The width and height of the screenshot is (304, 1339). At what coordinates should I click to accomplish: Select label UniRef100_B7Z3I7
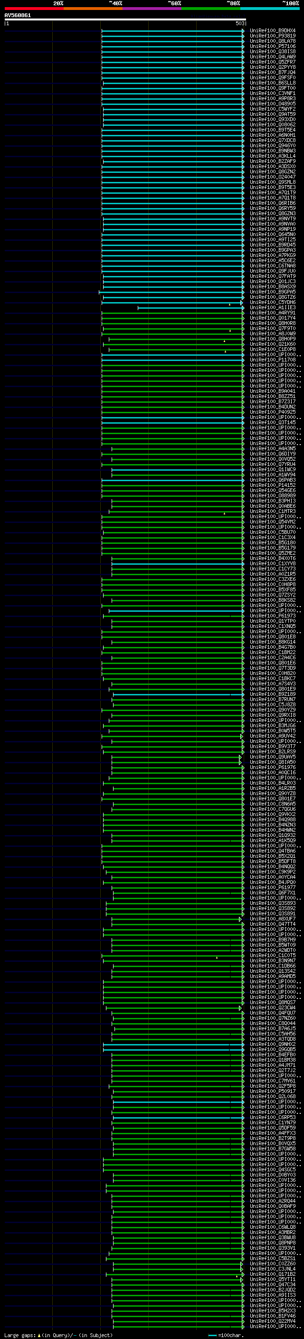(273, 401)
